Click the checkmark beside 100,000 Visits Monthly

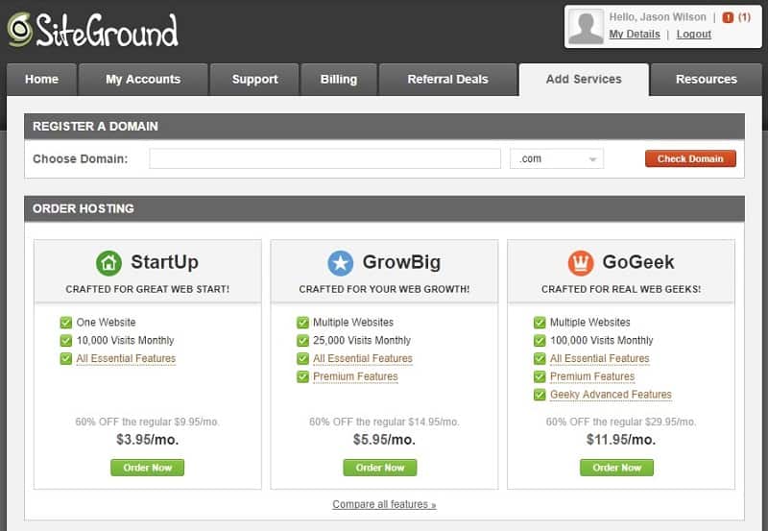click(x=540, y=341)
